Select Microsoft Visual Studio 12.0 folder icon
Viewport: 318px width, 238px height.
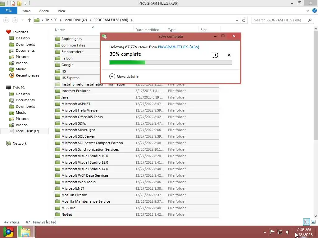click(58, 162)
